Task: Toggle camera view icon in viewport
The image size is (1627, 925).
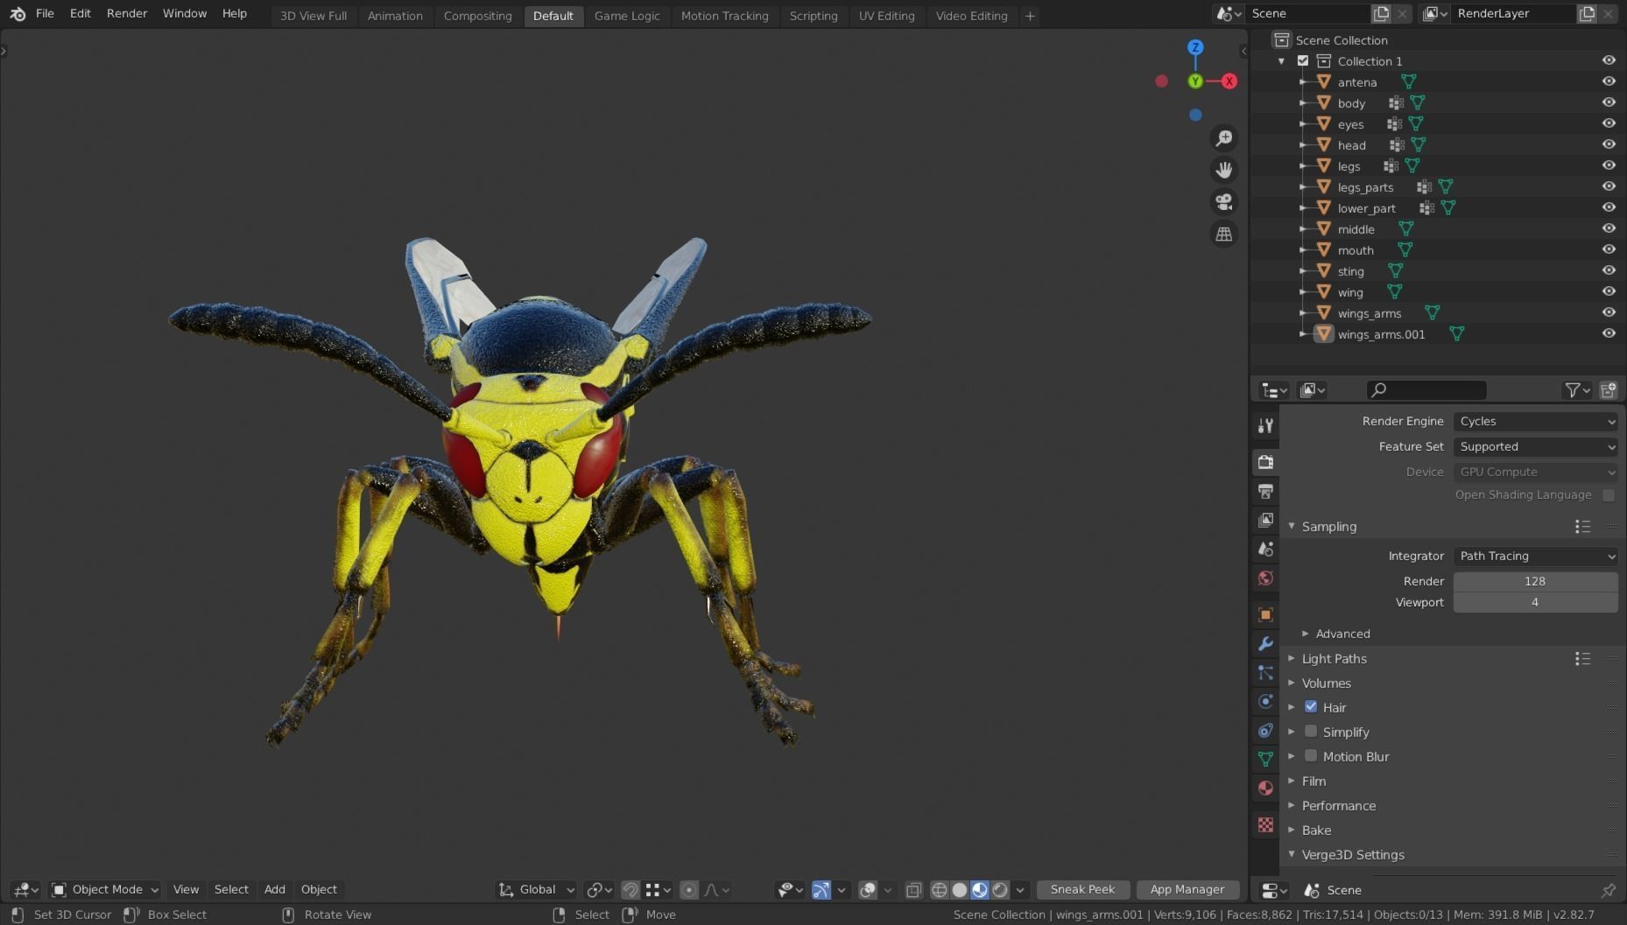Action: (1224, 202)
